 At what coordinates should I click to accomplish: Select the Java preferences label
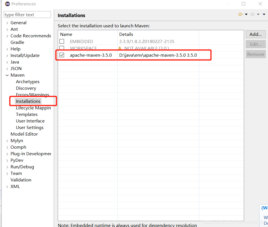[15, 62]
